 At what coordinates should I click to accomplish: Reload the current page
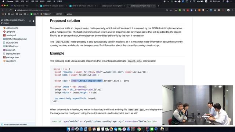coord(11,10)
